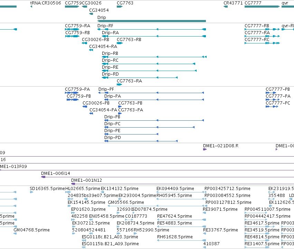
Task: Select transcript Drip-RE
Action: tap(110, 67)
